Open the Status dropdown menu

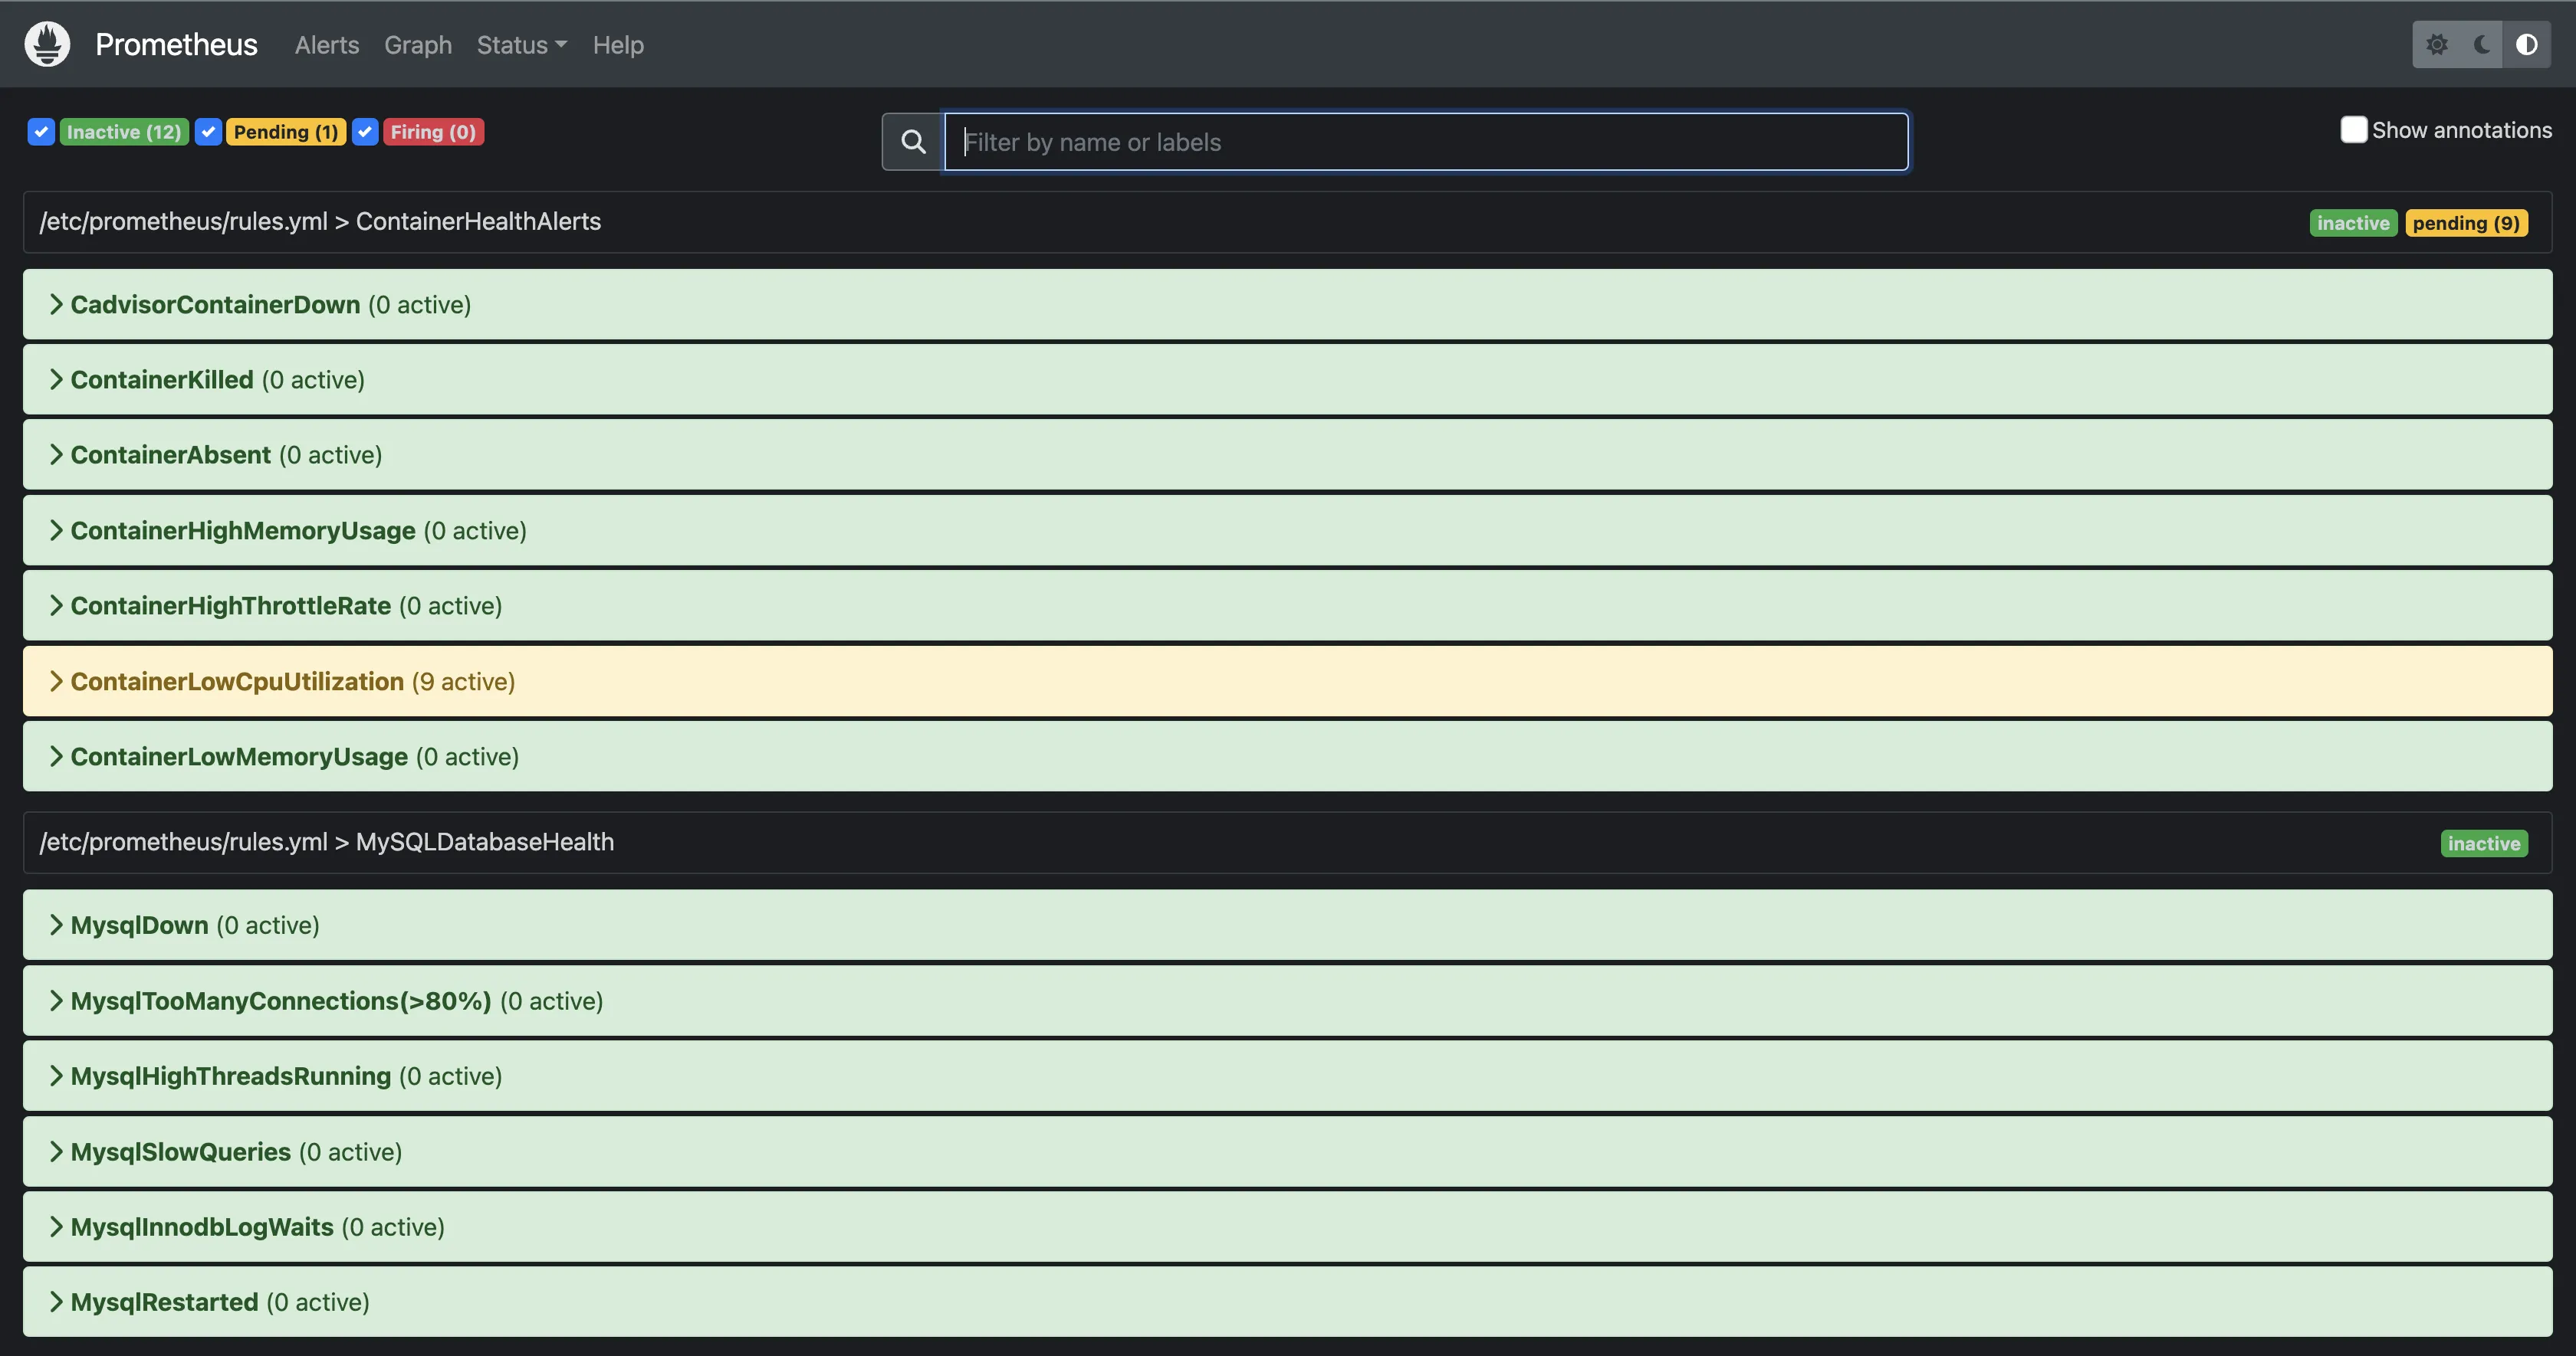pos(521,45)
